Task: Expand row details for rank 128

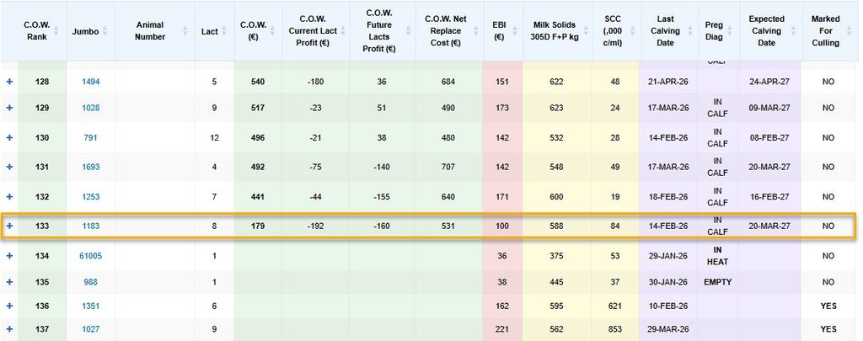Action: click(x=9, y=82)
